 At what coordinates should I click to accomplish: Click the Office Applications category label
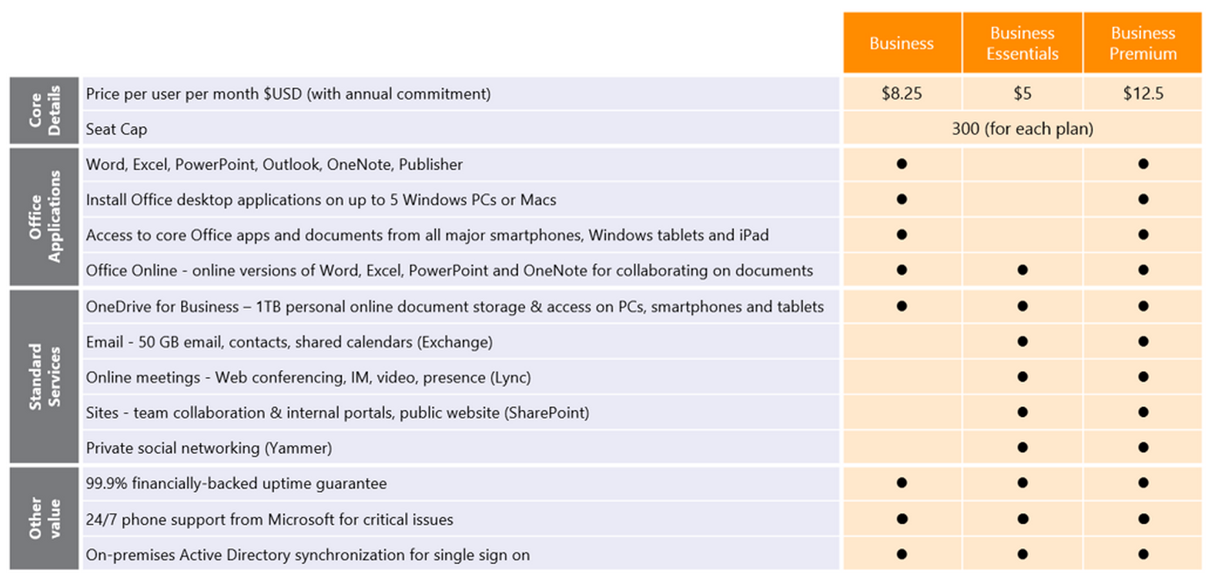tap(44, 217)
